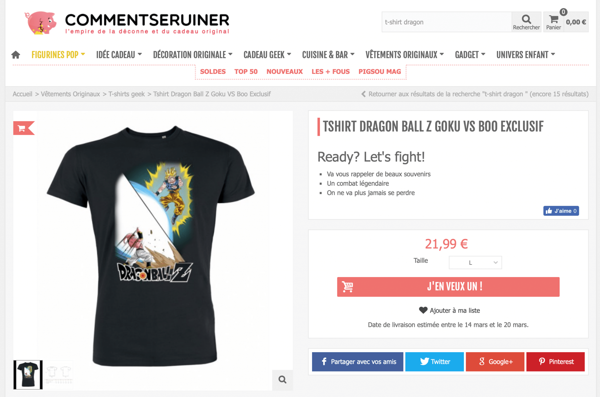Click the search input field
This screenshot has height=397, width=600.
(447, 22)
